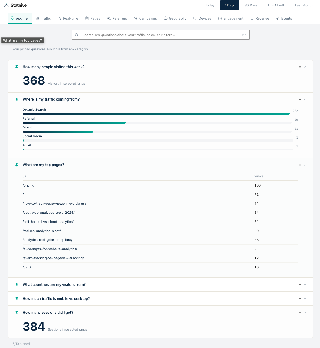
Task: Select the 7 Days date range
Action: pyautogui.click(x=229, y=5)
